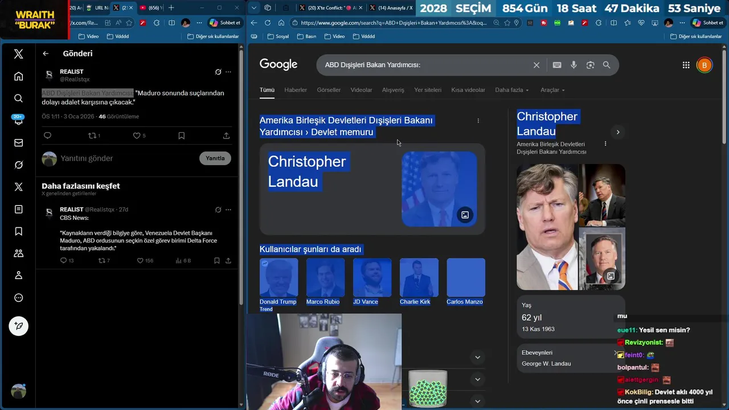Screen dimensions: 729x410
Task: Show next item with the arrow beside Christopher Landau
Action: [618, 132]
